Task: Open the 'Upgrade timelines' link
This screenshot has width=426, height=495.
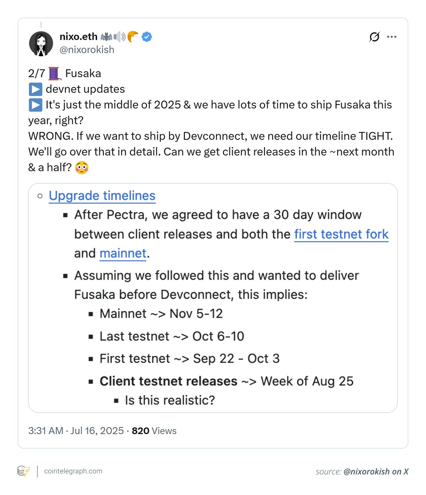Action: 102,196
